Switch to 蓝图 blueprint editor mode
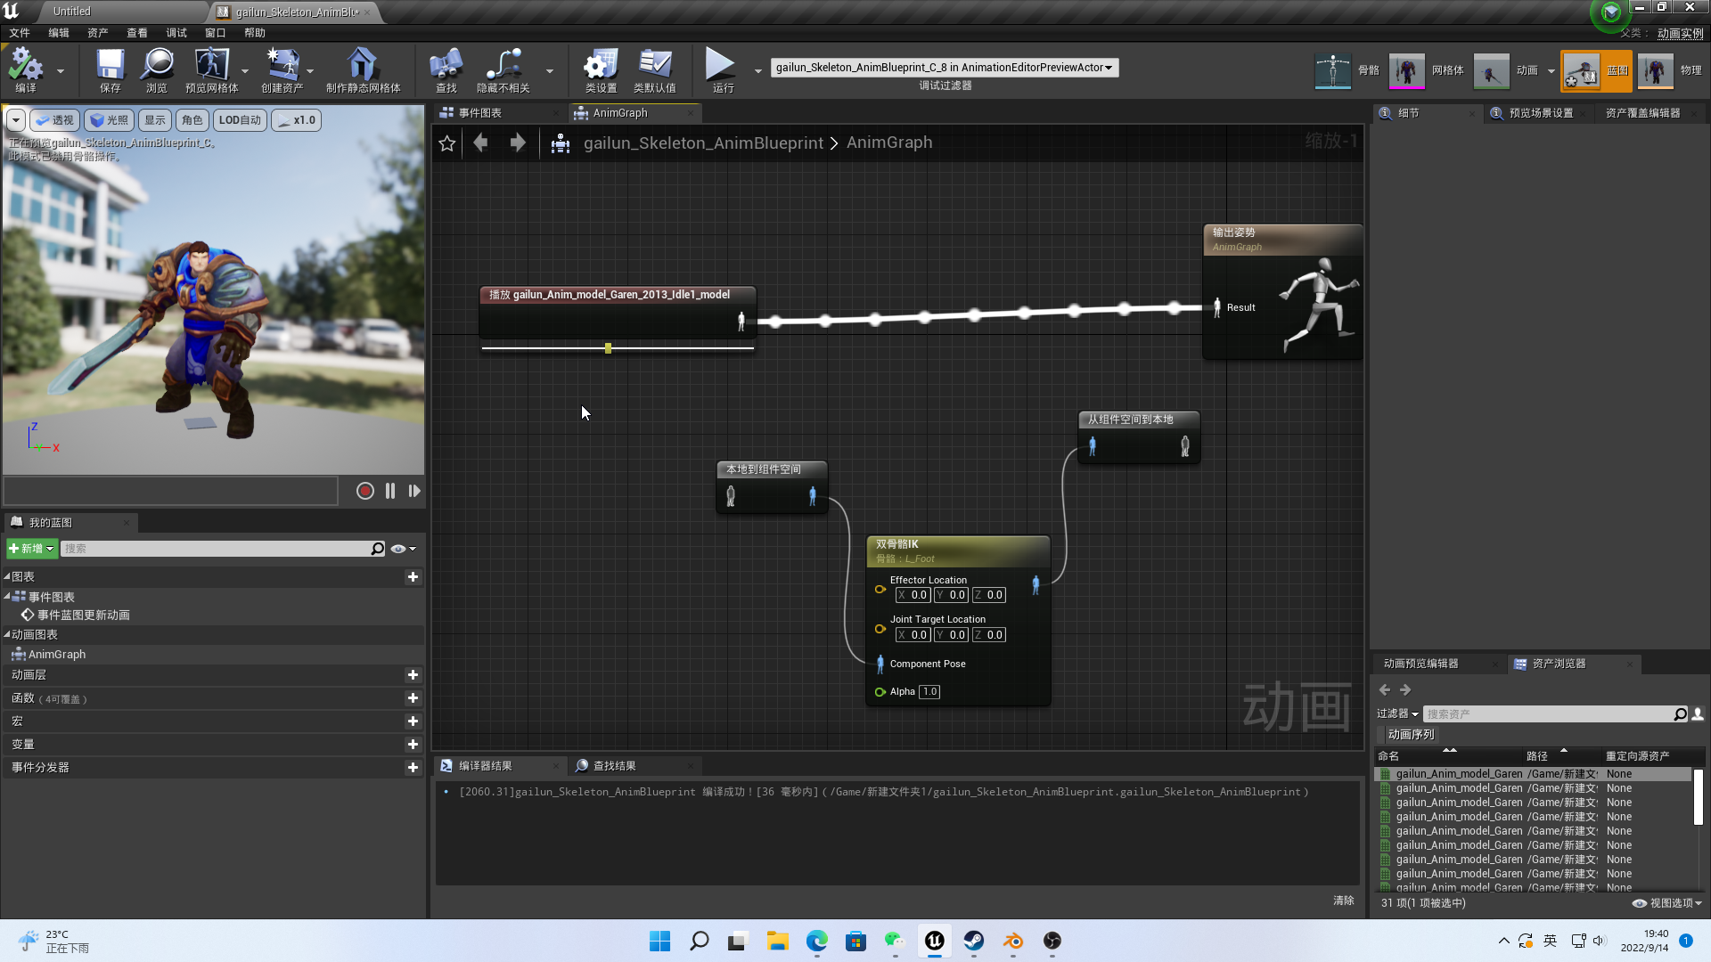1711x962 pixels. (x=1596, y=70)
